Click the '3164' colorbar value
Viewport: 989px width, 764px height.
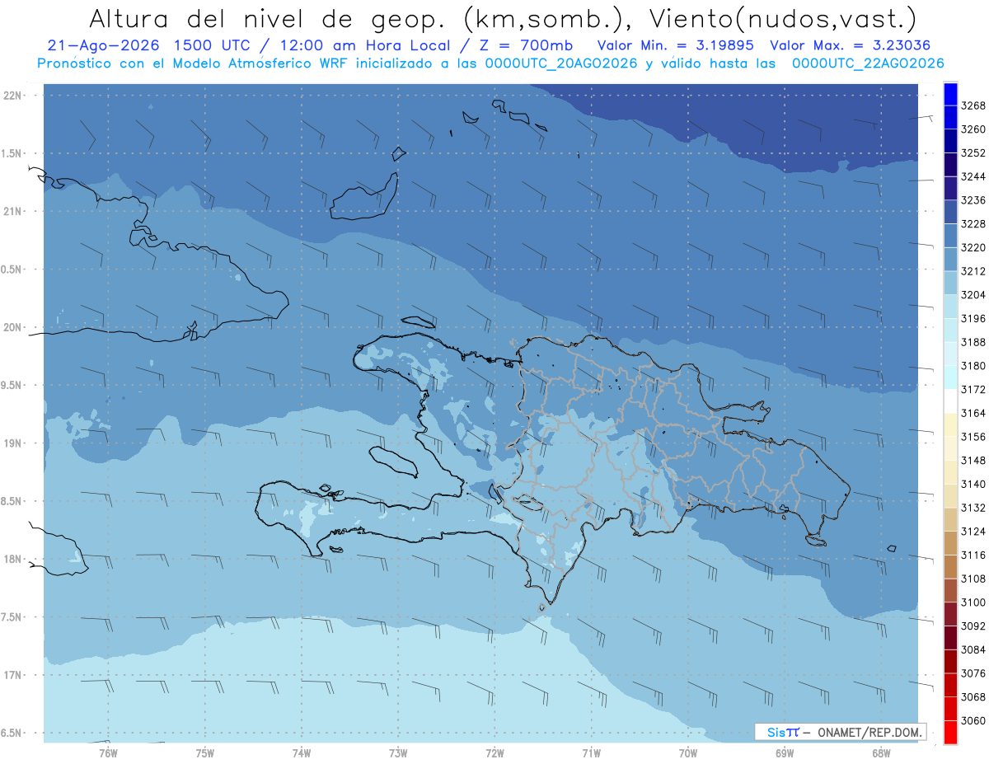(x=973, y=413)
